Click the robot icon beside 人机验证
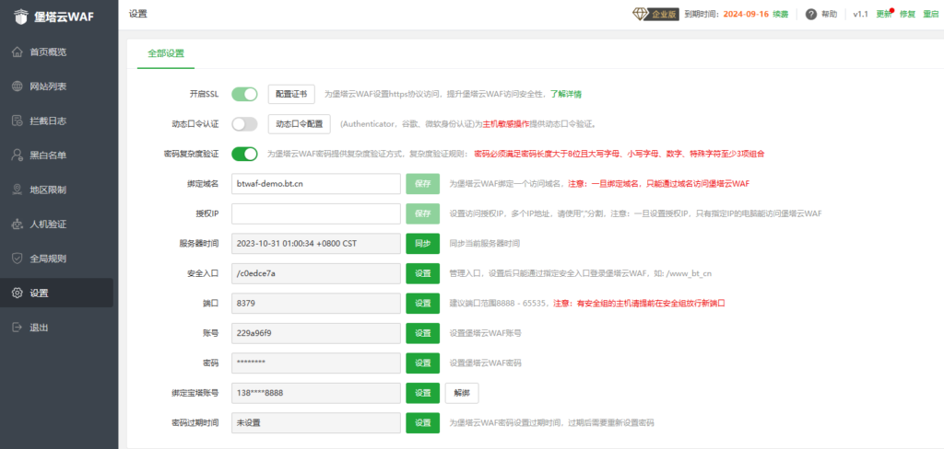Screen dimensions: 944x449 pyautogui.click(x=18, y=224)
